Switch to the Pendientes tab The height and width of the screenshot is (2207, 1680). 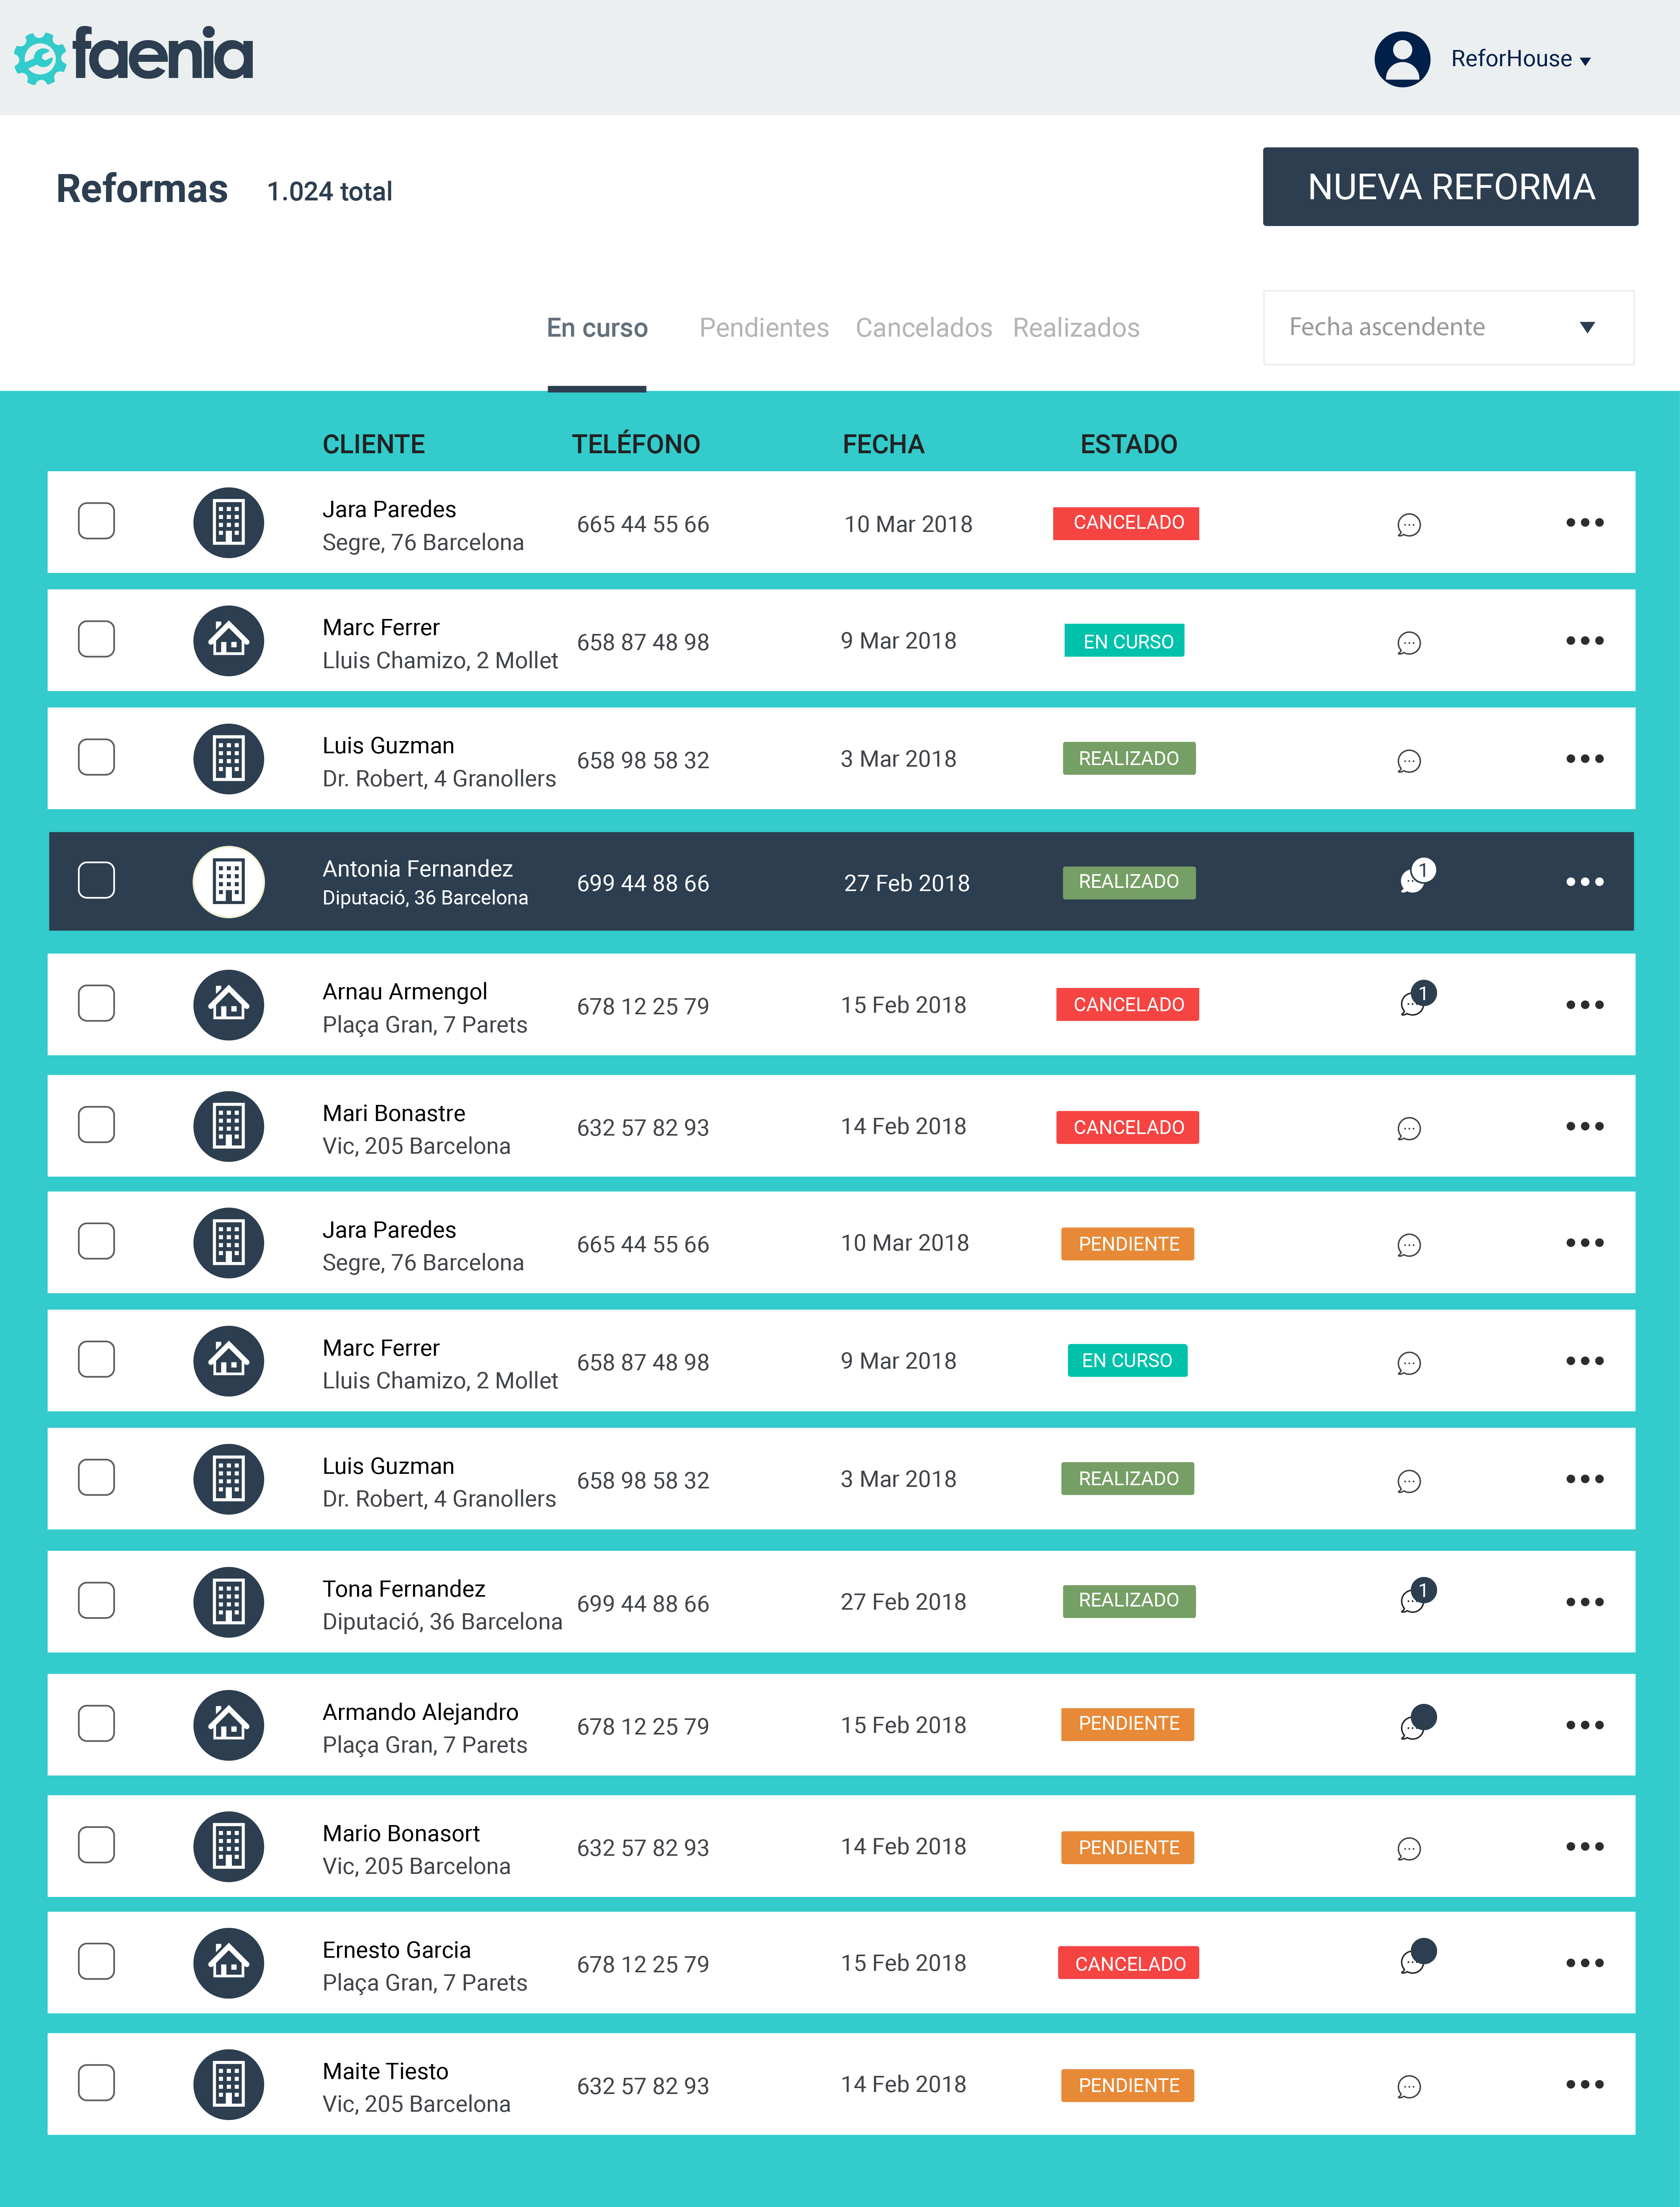[x=763, y=328]
